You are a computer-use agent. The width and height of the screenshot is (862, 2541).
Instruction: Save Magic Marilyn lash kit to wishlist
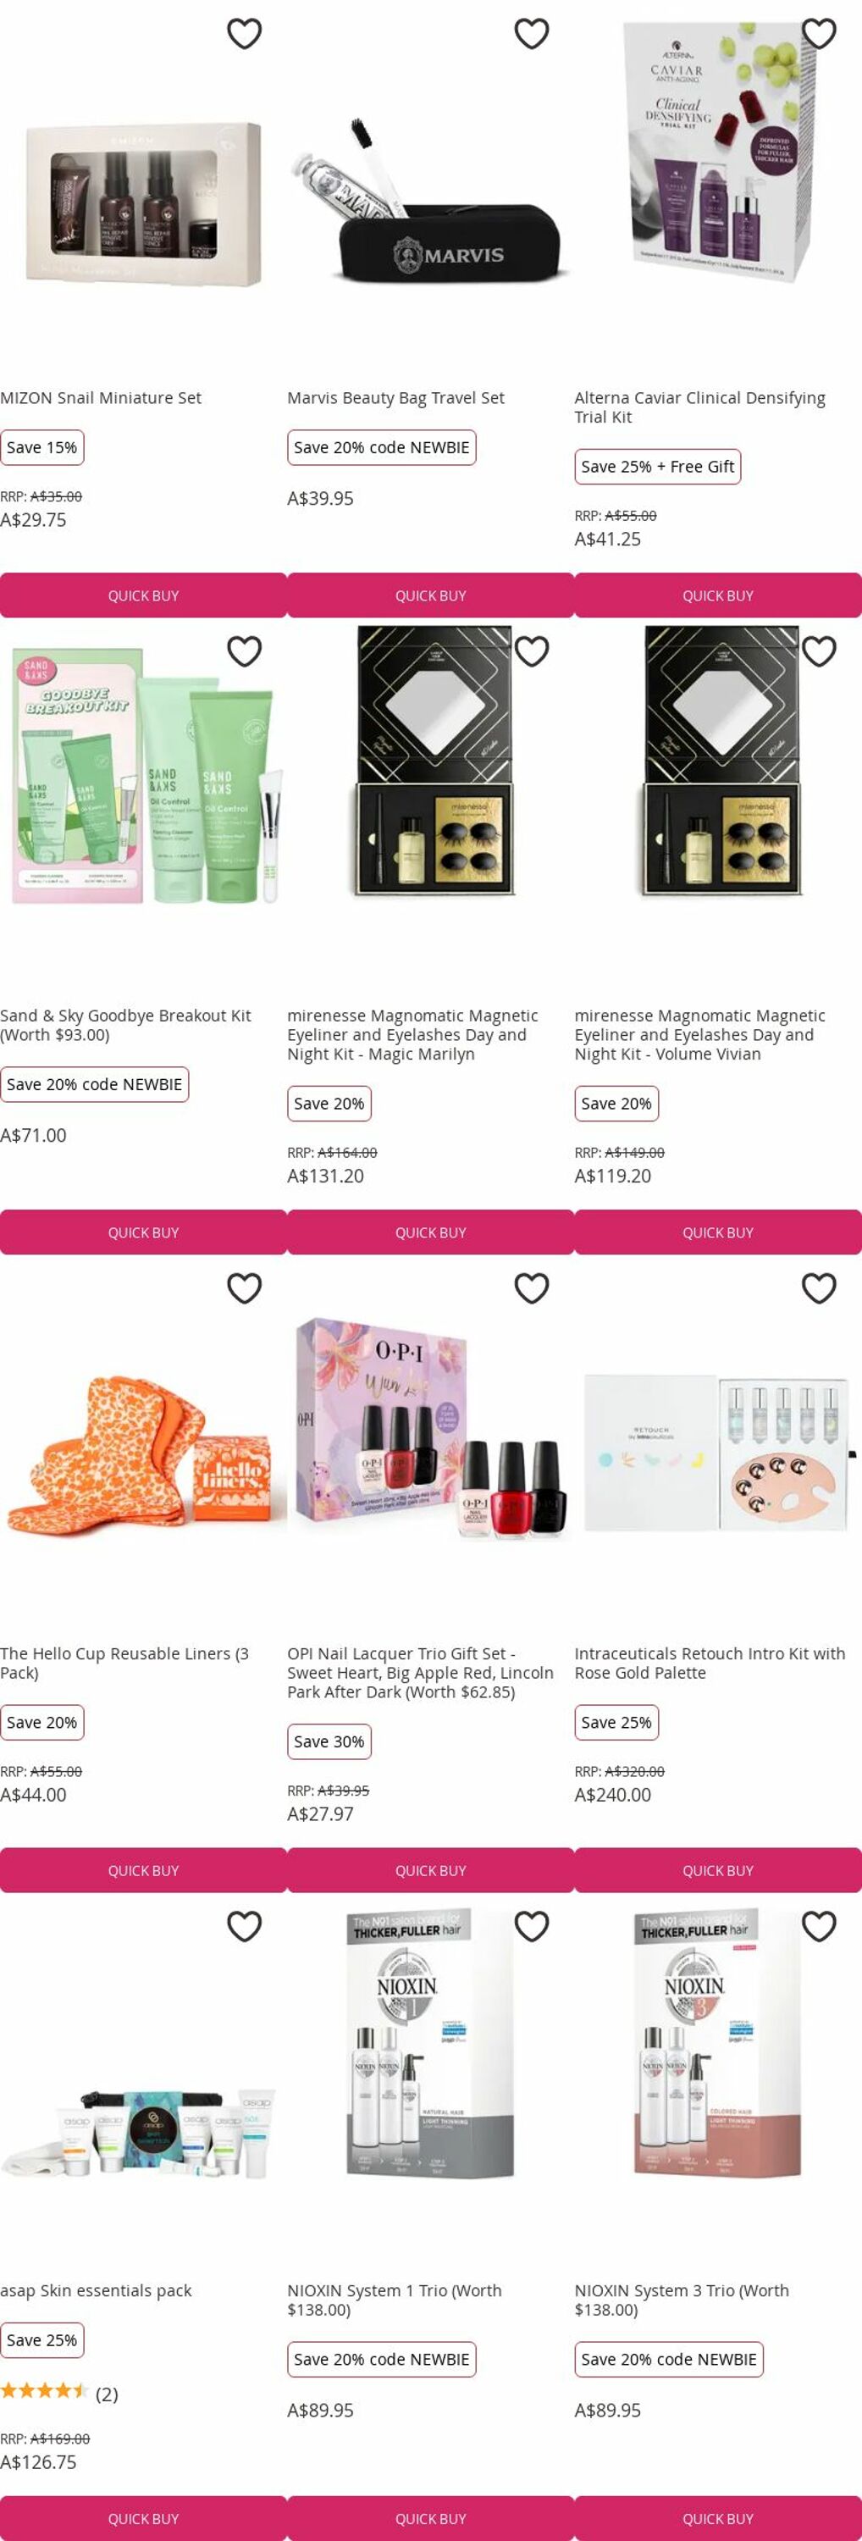click(x=532, y=651)
